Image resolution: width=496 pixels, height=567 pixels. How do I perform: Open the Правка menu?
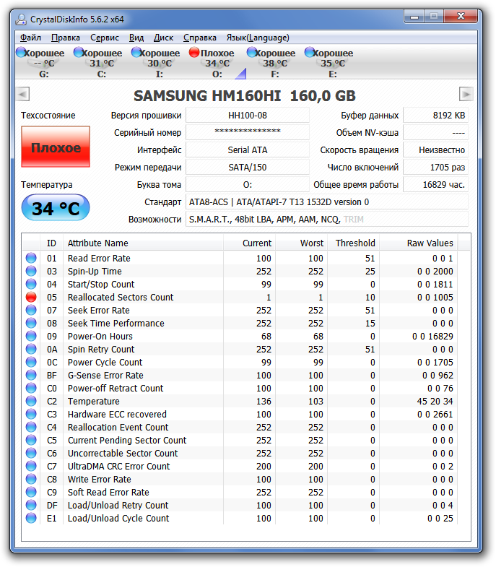pos(66,38)
